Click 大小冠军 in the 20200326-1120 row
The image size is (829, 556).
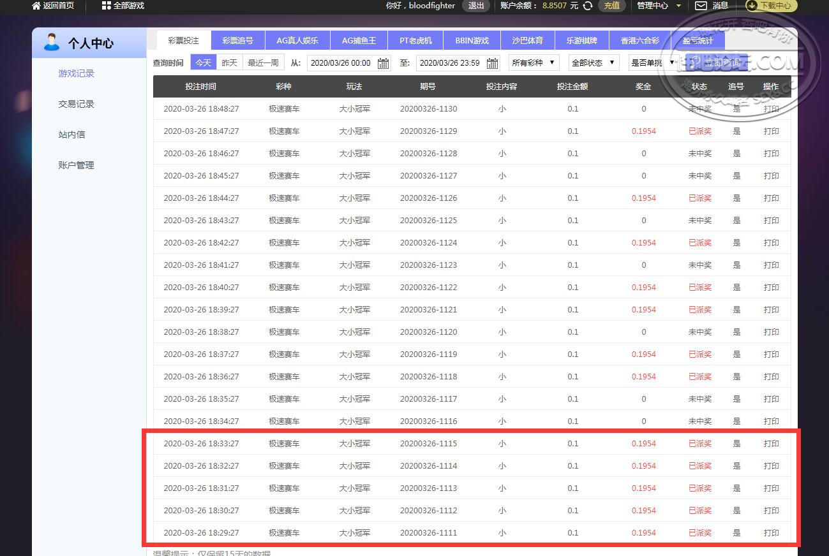[x=355, y=332]
